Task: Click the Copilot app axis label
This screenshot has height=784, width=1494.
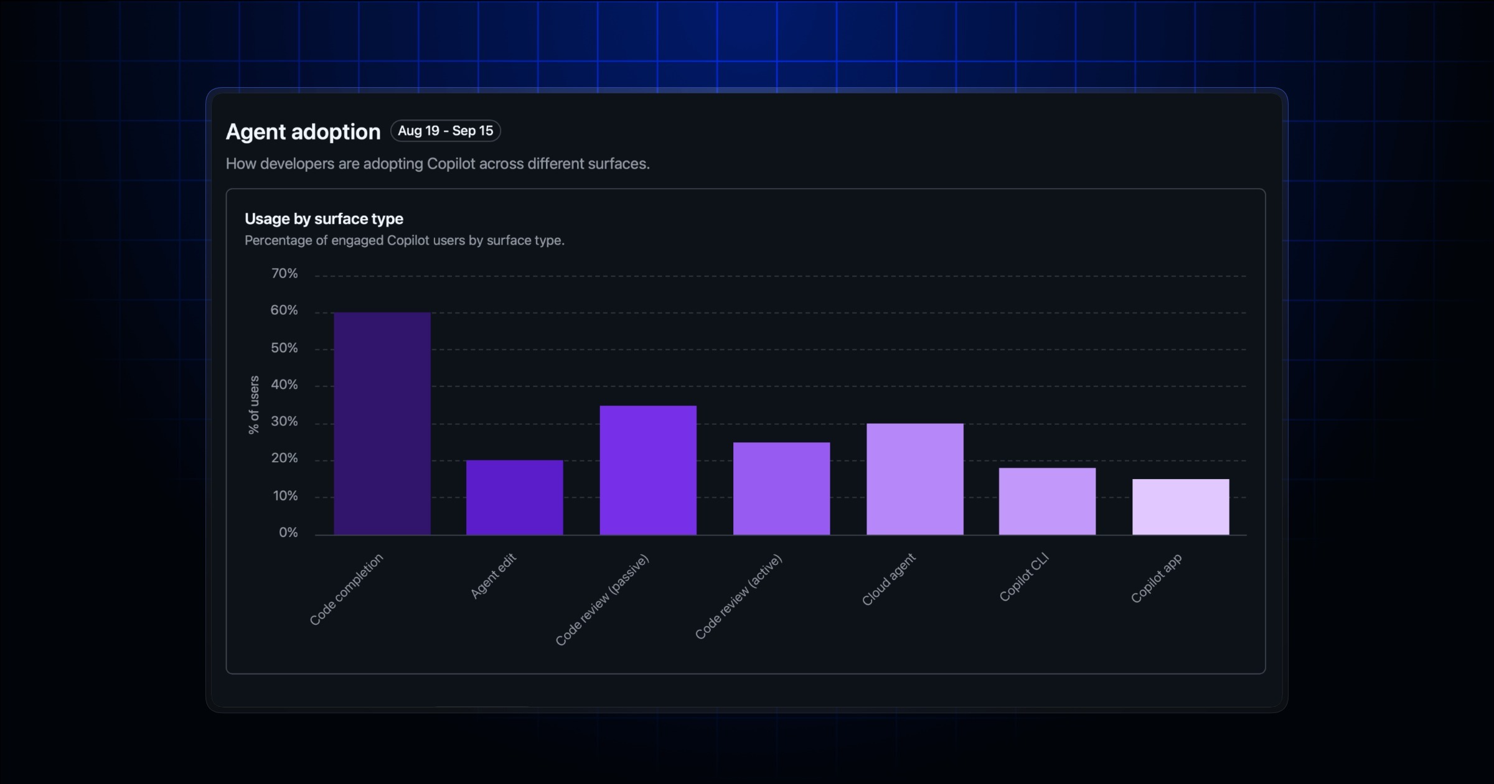Action: click(1156, 578)
